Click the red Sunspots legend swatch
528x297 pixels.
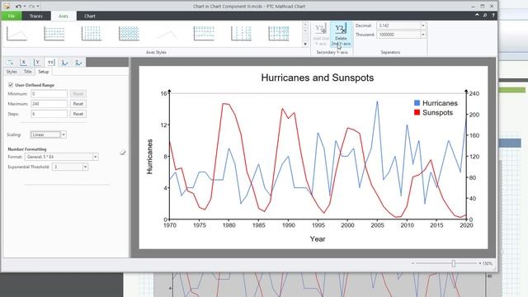(x=417, y=112)
